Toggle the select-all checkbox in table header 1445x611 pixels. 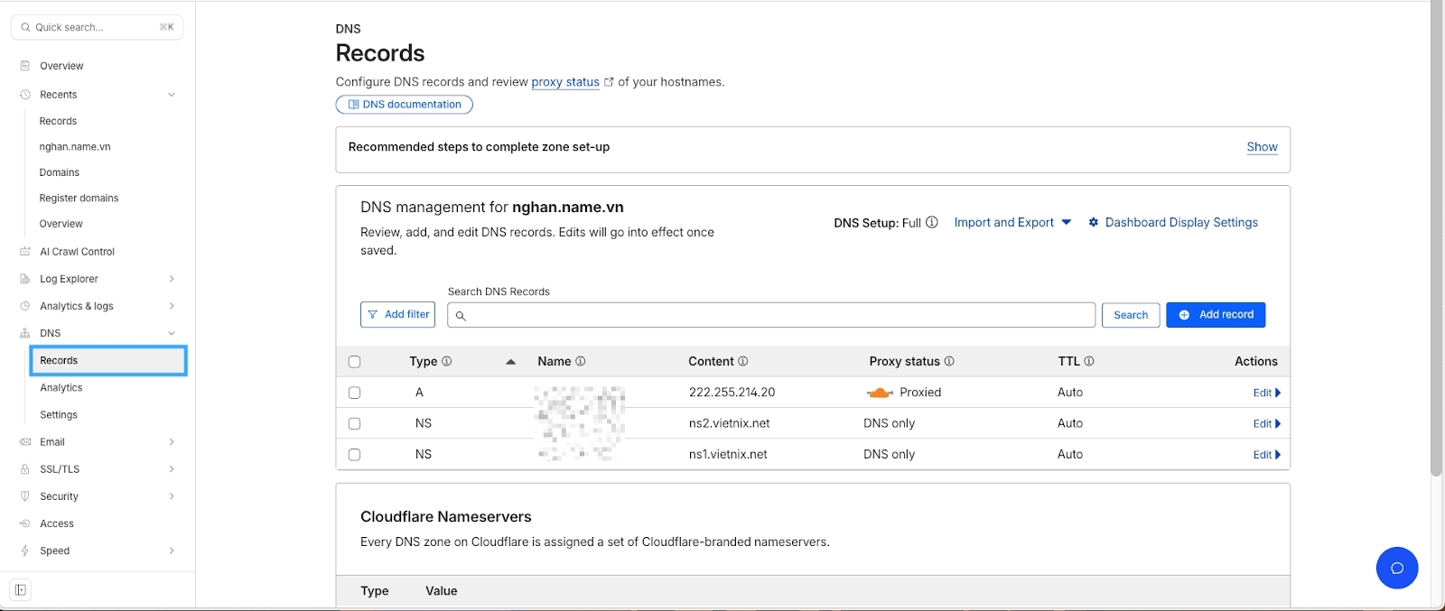[354, 362]
